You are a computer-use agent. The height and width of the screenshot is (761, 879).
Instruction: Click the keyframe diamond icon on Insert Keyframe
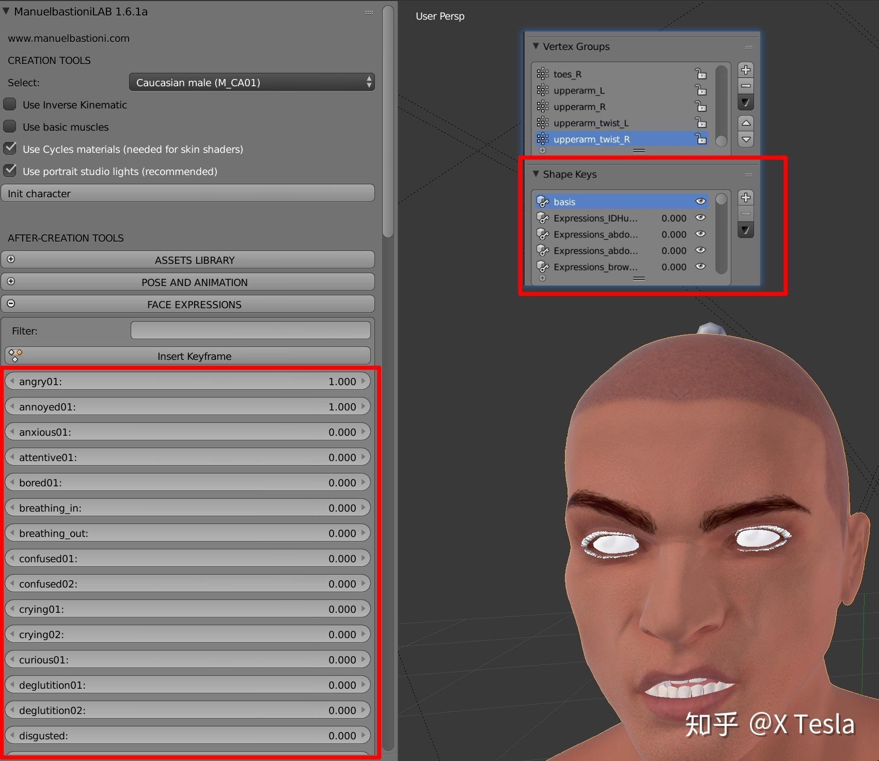[x=14, y=355]
